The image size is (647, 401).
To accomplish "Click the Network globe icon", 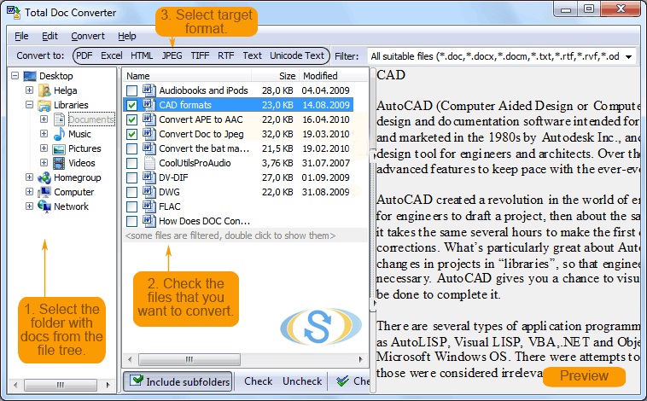I will click(x=44, y=206).
